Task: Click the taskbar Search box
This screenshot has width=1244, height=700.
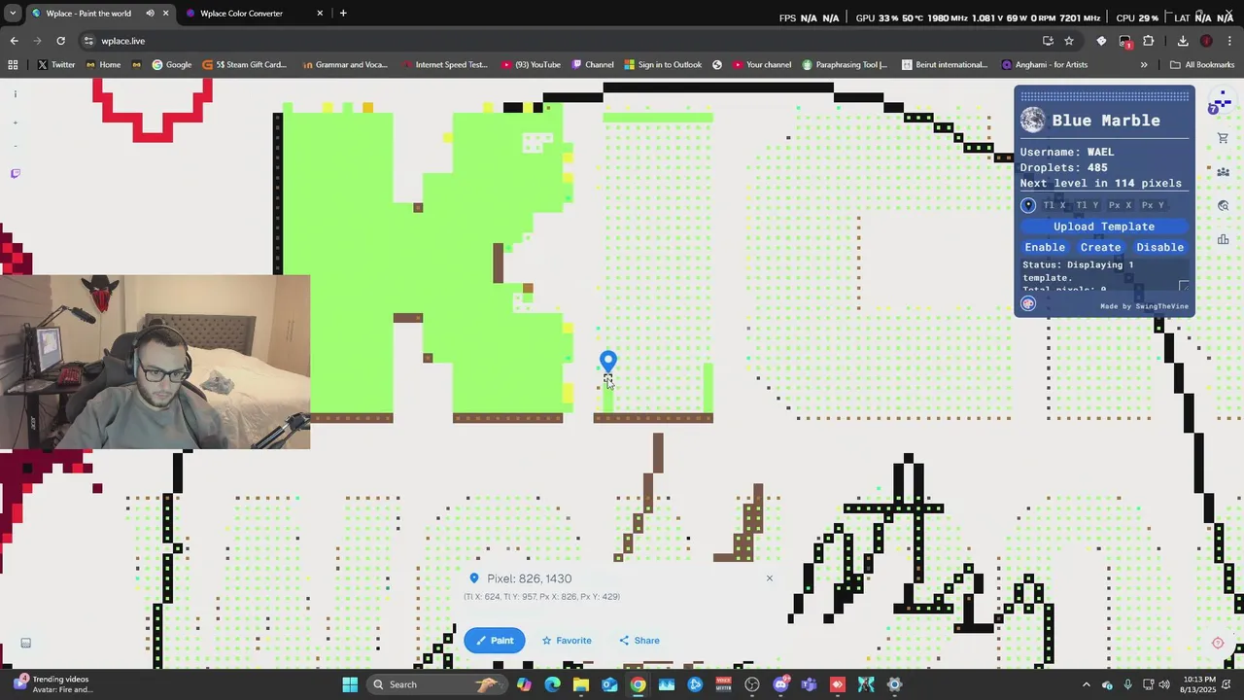Action: coord(435,684)
